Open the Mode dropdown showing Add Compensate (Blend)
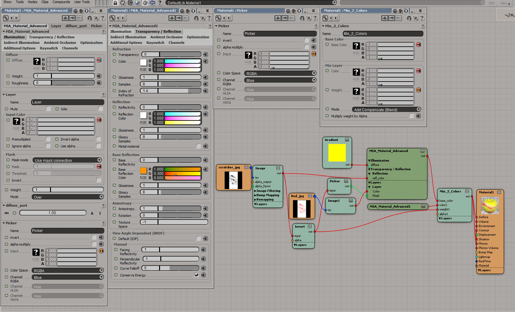Screen dimensions: 515x312 point(386,110)
